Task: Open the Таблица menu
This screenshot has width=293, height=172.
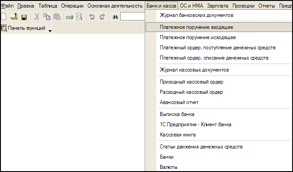Action: [x=48, y=6]
